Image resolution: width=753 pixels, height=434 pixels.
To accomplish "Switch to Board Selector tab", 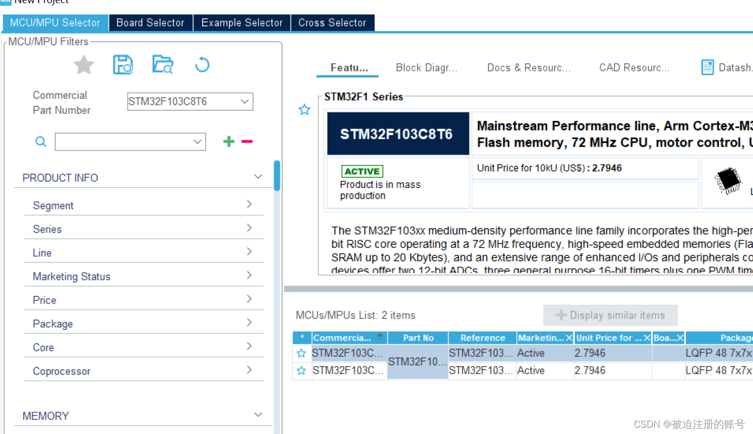I will point(151,23).
